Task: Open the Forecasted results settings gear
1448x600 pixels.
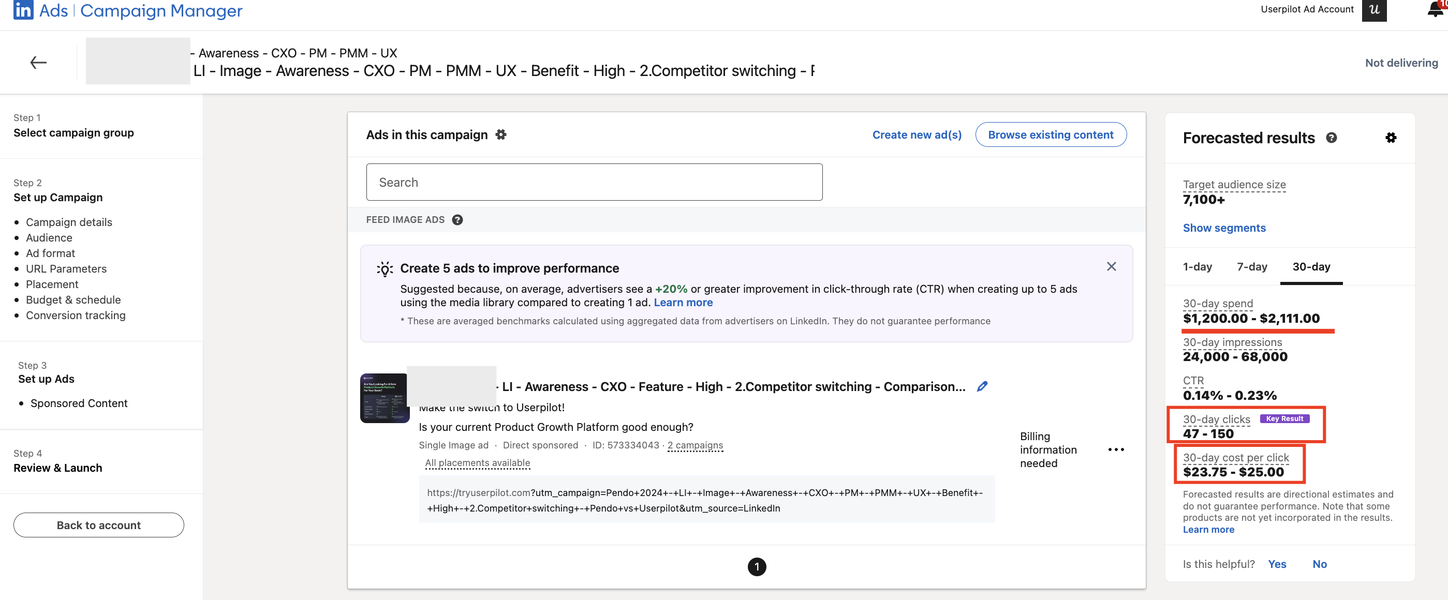Action: (1391, 138)
